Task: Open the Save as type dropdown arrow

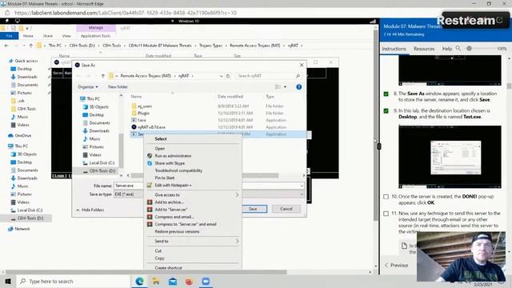Action: coord(302,194)
